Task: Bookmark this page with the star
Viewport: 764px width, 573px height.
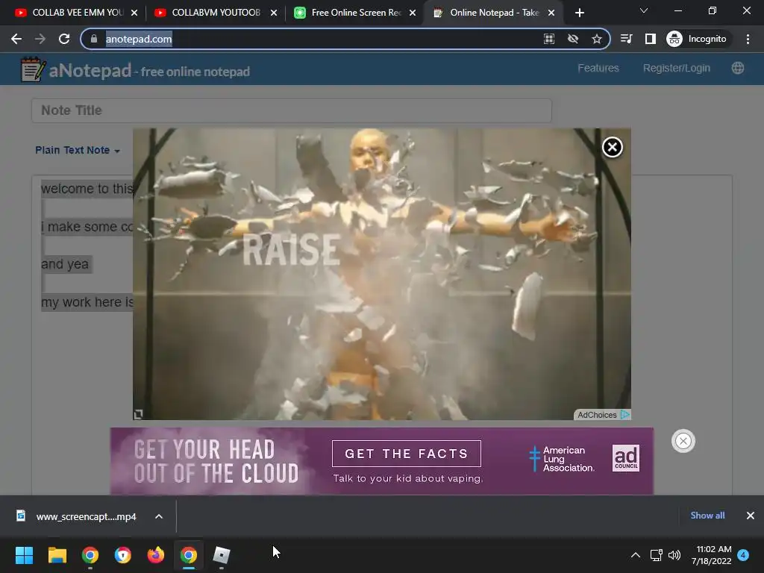Action: click(597, 39)
